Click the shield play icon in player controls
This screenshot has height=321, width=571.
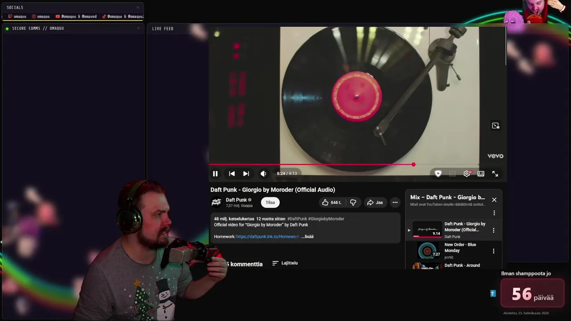point(438,174)
